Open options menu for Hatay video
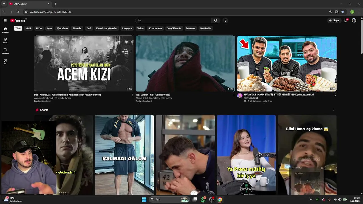 [x=335, y=95]
